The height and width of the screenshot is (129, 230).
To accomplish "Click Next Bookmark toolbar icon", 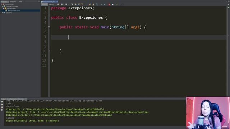I will pyautogui.click(x=93, y=5).
